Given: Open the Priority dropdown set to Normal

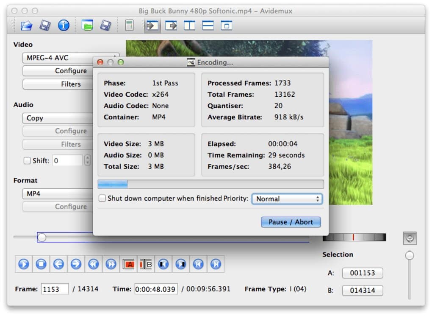Looking at the screenshot, I should (x=287, y=199).
